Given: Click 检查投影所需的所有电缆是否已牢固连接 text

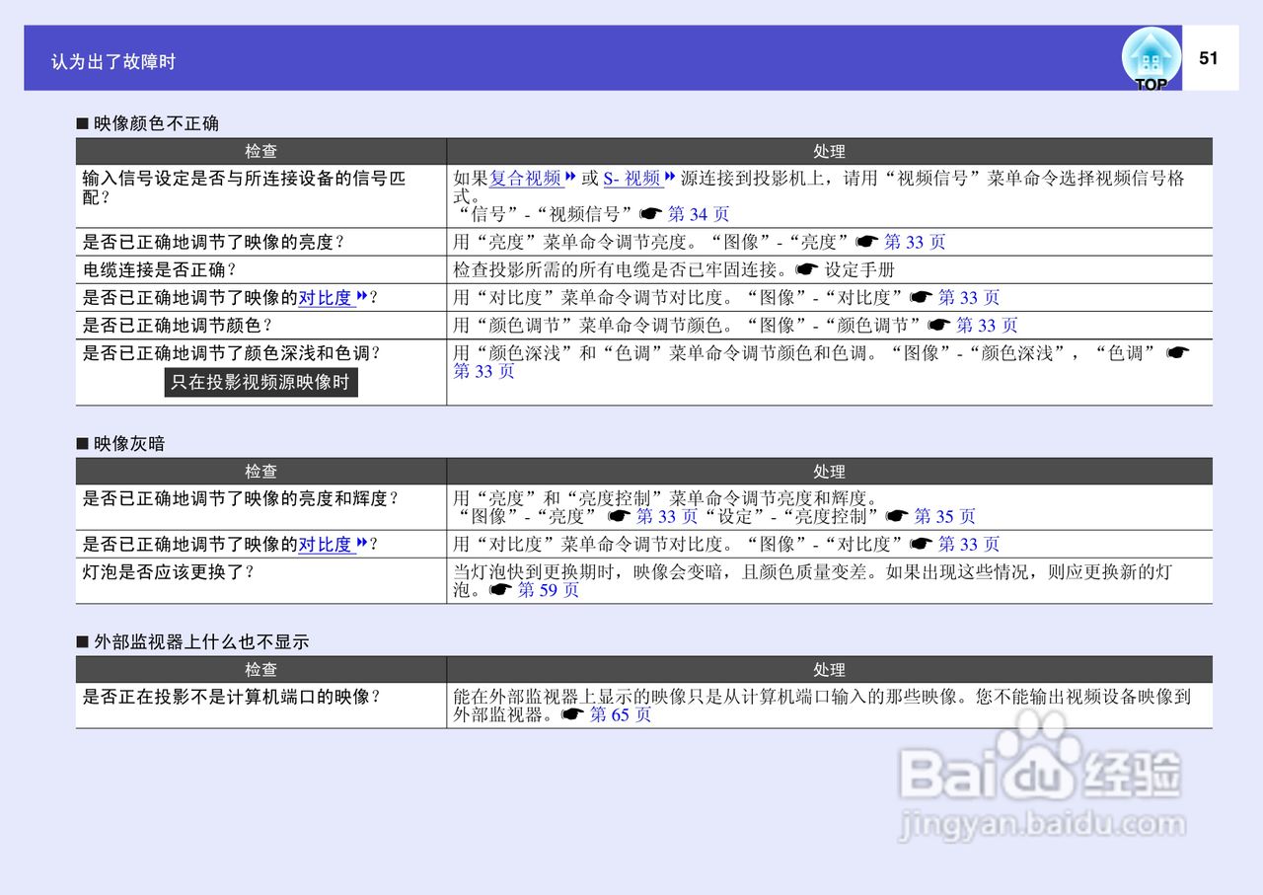Looking at the screenshot, I should (621, 269).
